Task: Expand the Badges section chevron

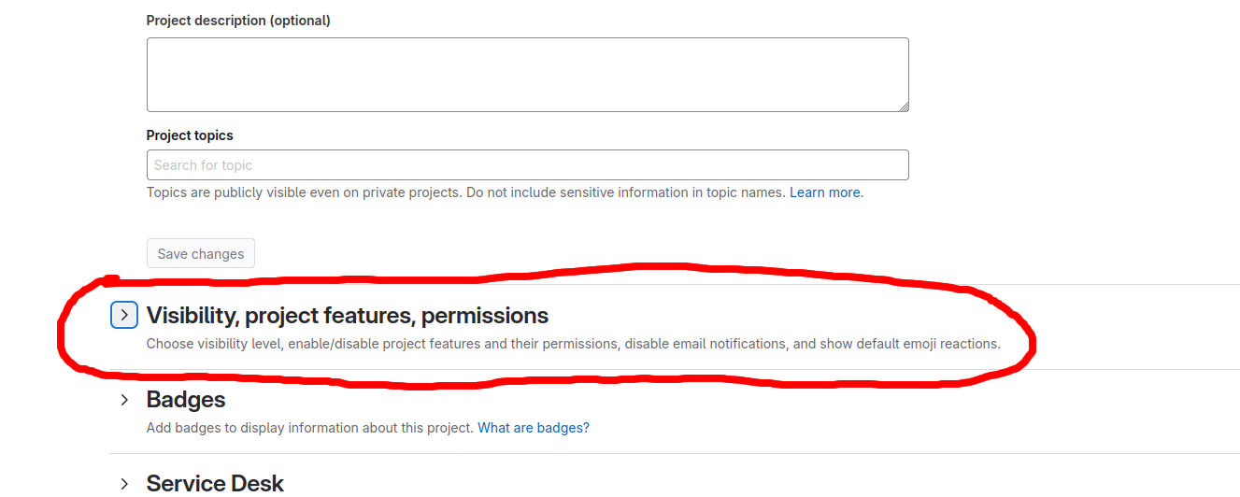Action: pyautogui.click(x=124, y=400)
